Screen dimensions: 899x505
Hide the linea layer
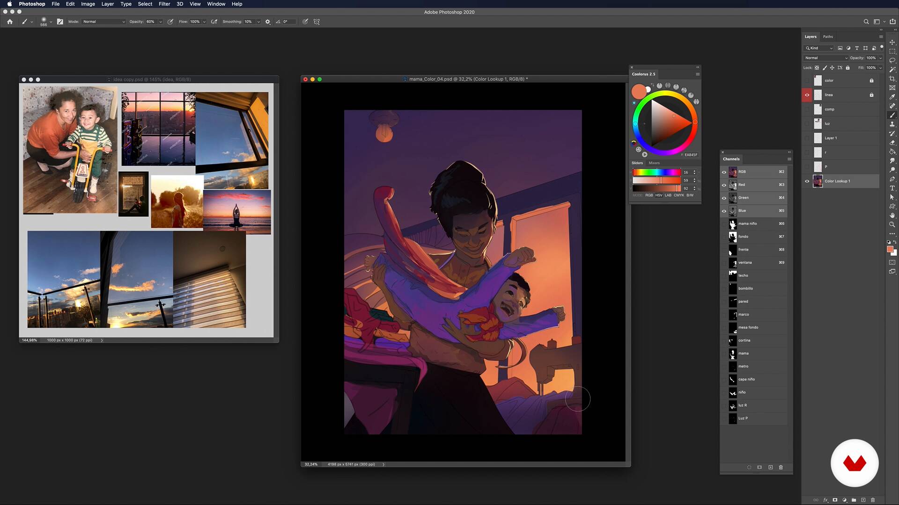pos(807,95)
